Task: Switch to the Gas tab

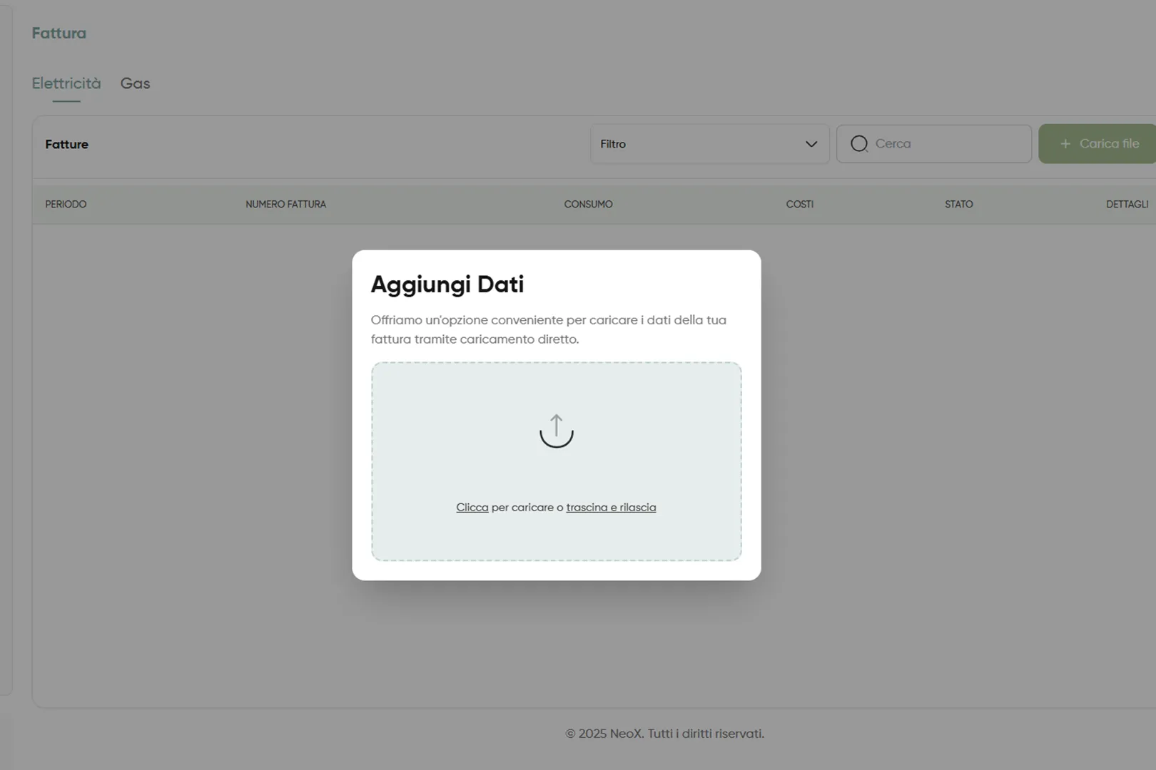Action: pyautogui.click(x=135, y=83)
